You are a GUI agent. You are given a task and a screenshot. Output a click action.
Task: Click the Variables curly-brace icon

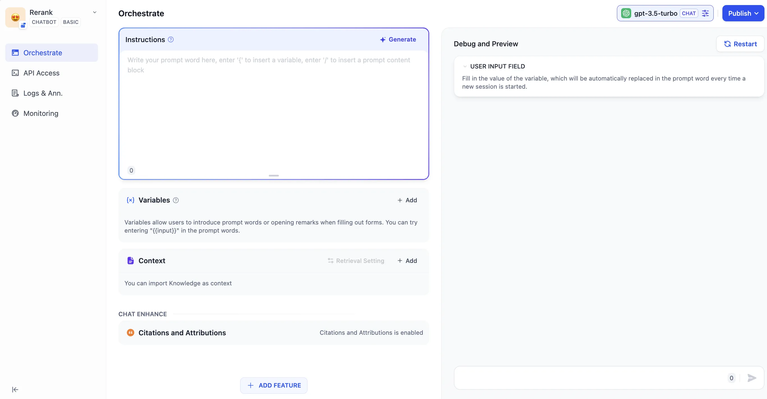(x=130, y=200)
